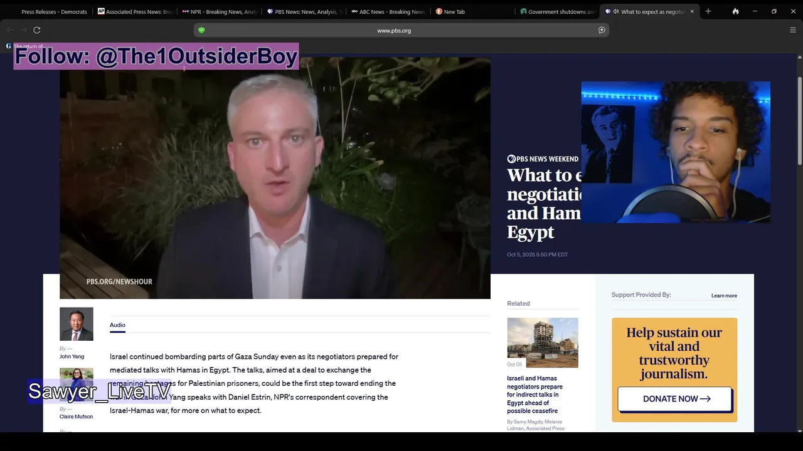Click the DONATE NOW button
This screenshot has height=451, width=803.
coord(674,399)
